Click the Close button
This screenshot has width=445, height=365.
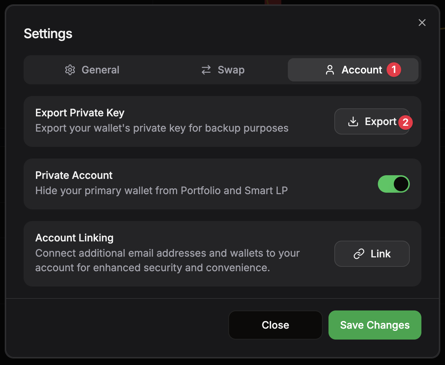coord(275,325)
